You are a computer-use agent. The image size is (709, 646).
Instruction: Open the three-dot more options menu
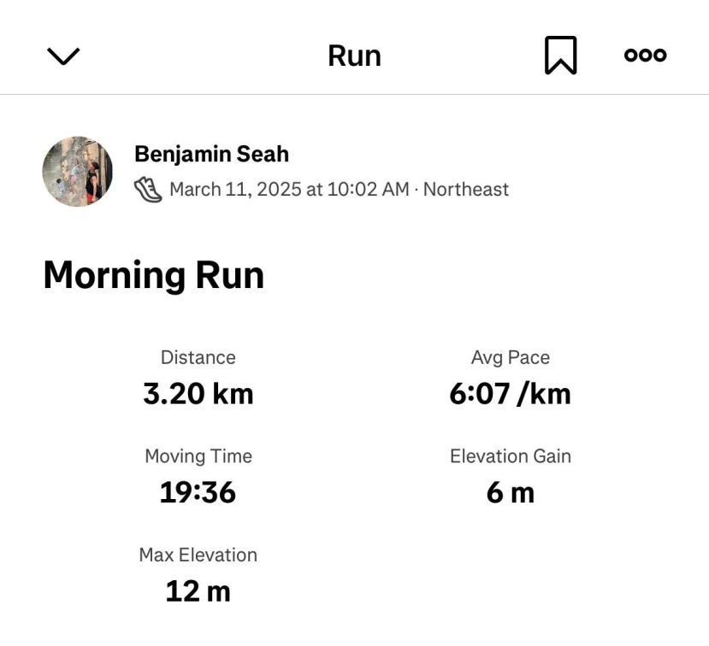(x=645, y=55)
